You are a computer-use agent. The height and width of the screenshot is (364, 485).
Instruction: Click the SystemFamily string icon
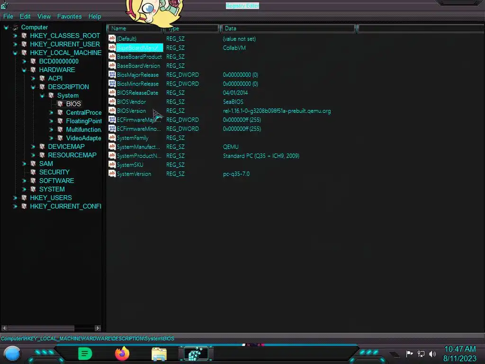tap(112, 137)
